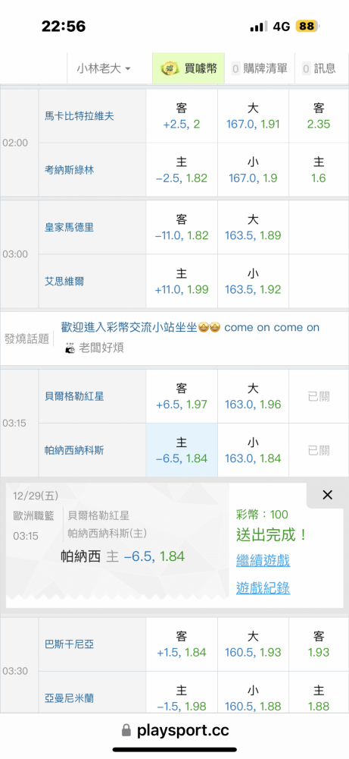Click the 繼續遊戲 link
This screenshot has width=349, height=759.
263,561
